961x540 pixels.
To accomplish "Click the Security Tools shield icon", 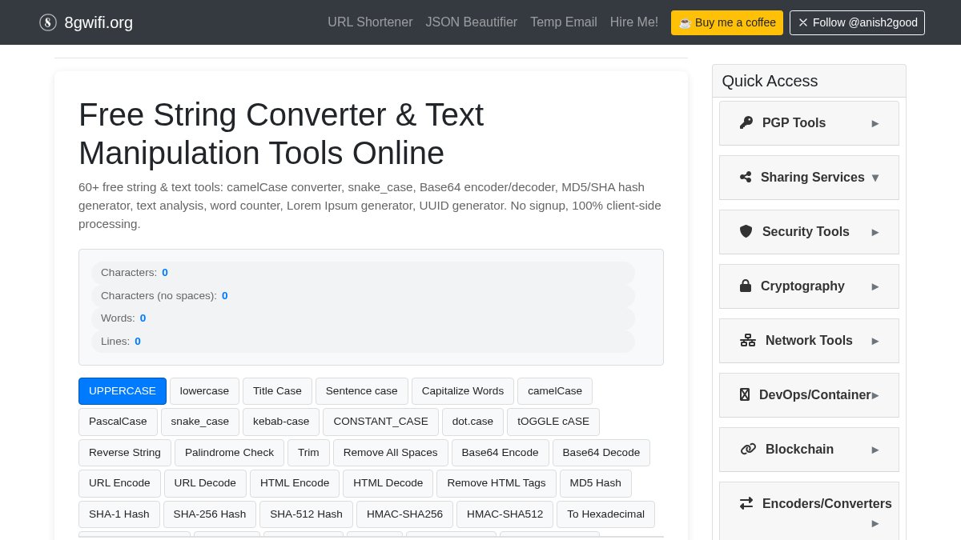I will 746,231.
